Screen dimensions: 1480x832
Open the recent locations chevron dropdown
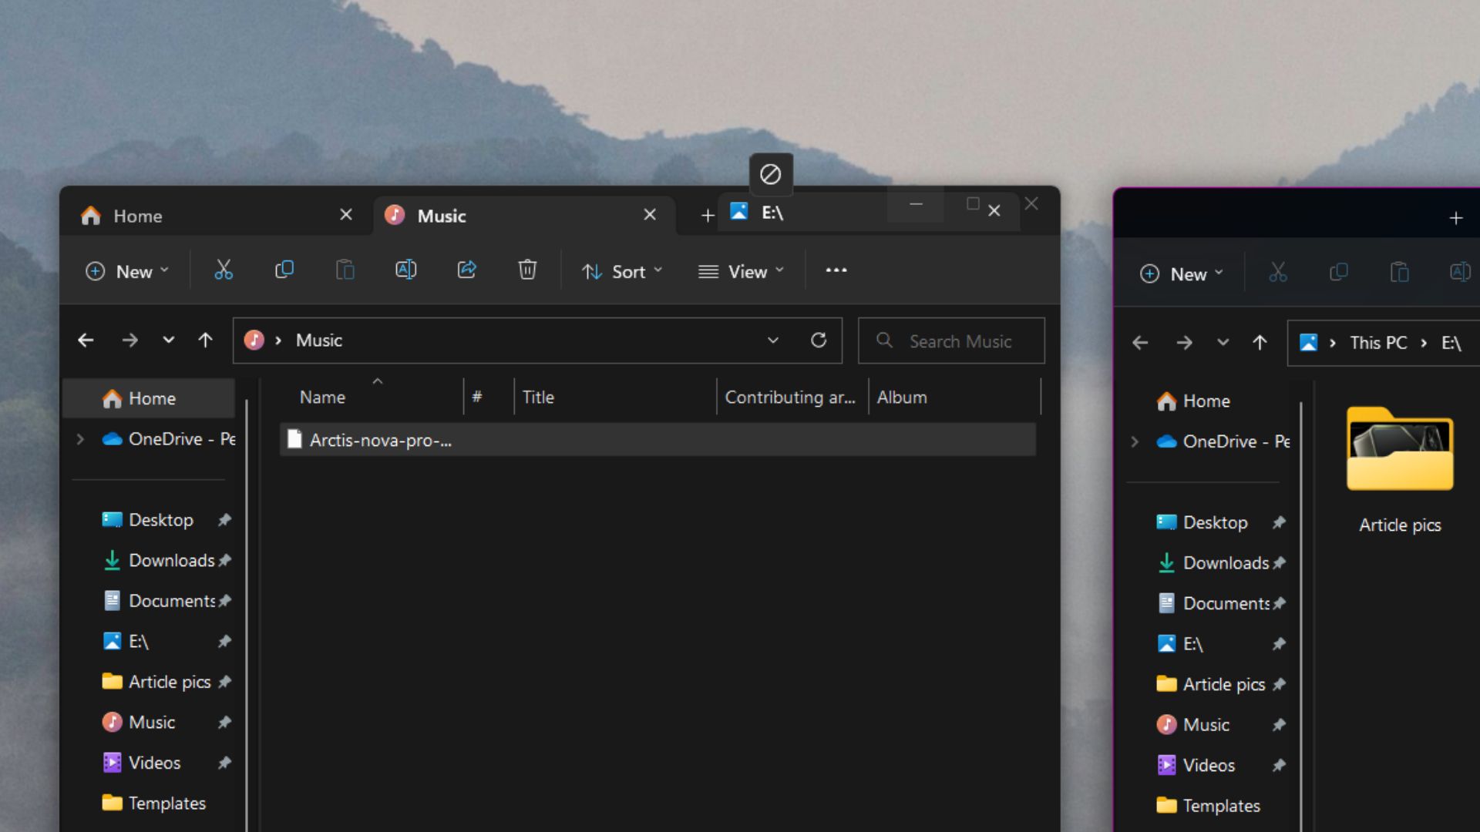[168, 340]
